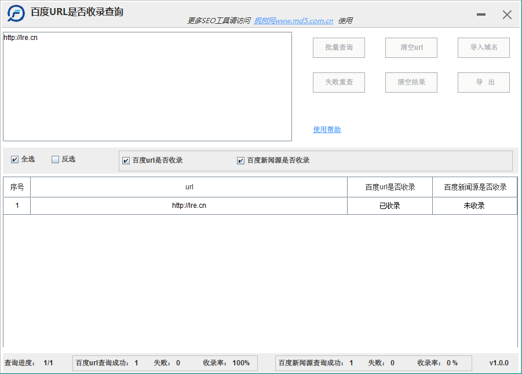The image size is (522, 374).
Task: Click the 导出 button
Action: (x=484, y=82)
